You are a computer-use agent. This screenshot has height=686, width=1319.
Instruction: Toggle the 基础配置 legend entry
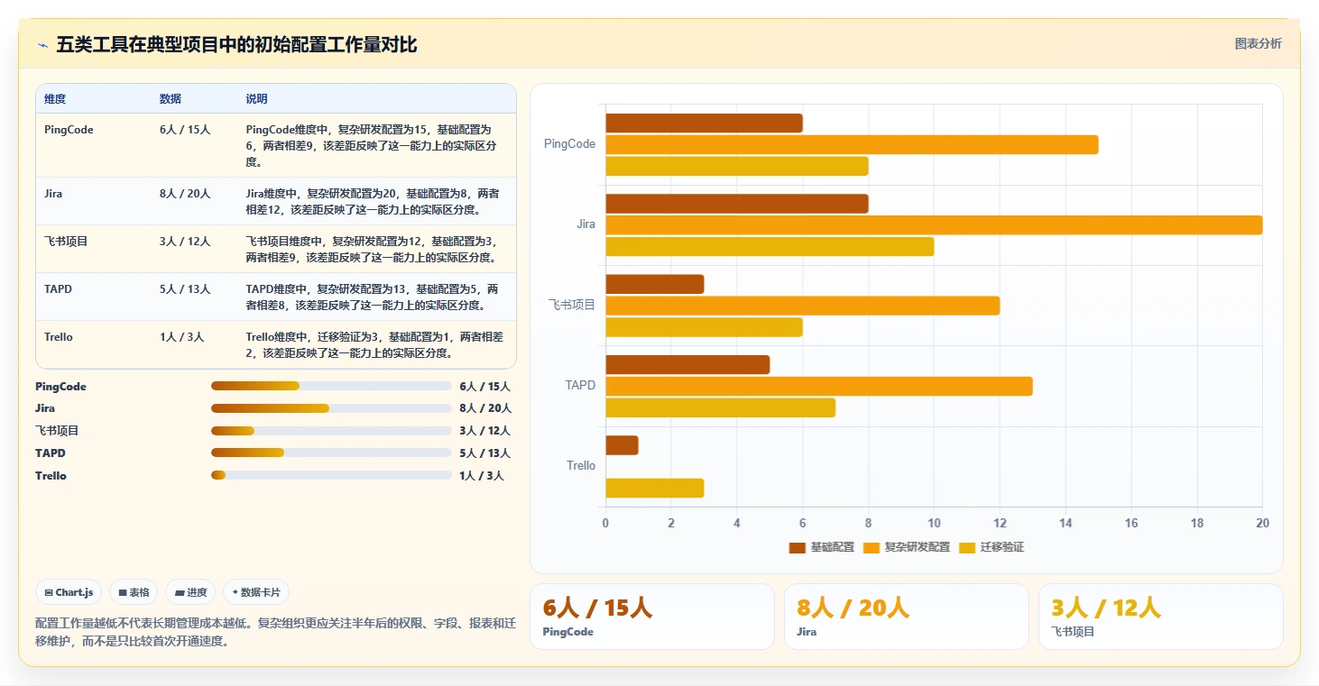[822, 547]
